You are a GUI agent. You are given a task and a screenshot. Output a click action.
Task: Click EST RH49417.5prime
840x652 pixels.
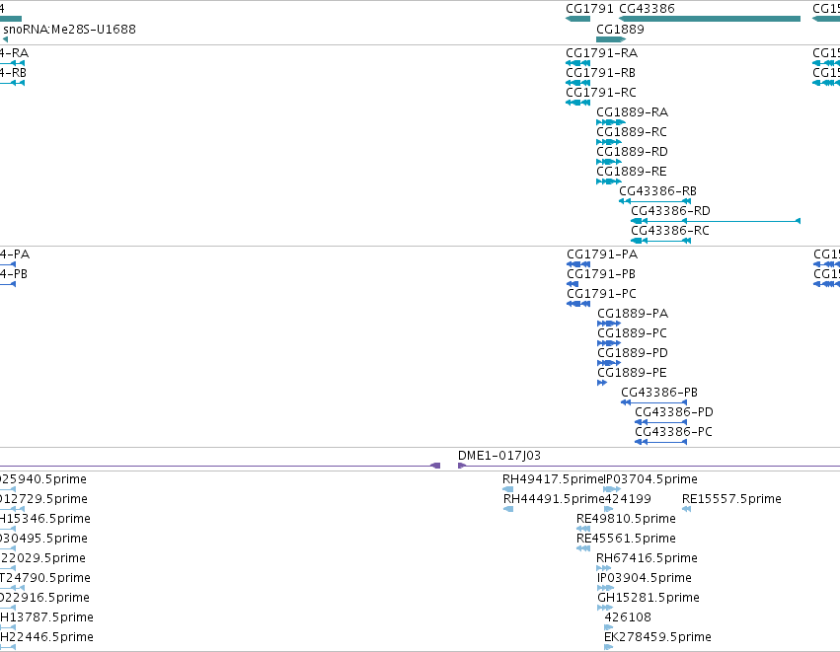[x=553, y=479]
